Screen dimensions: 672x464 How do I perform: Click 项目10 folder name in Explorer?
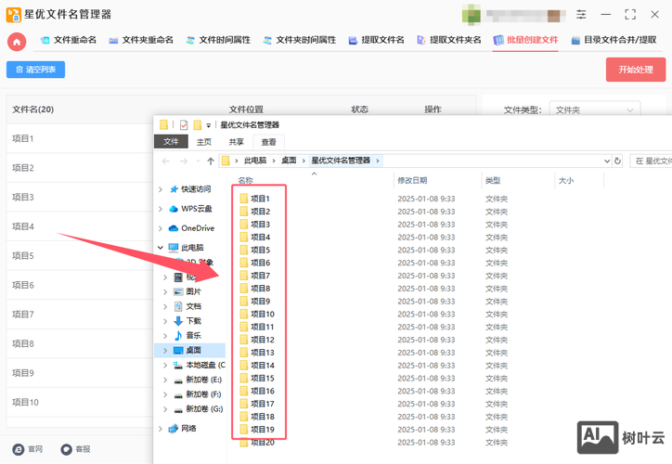[x=263, y=314]
